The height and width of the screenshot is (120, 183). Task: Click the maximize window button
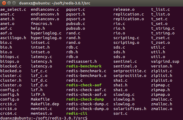(14, 3)
